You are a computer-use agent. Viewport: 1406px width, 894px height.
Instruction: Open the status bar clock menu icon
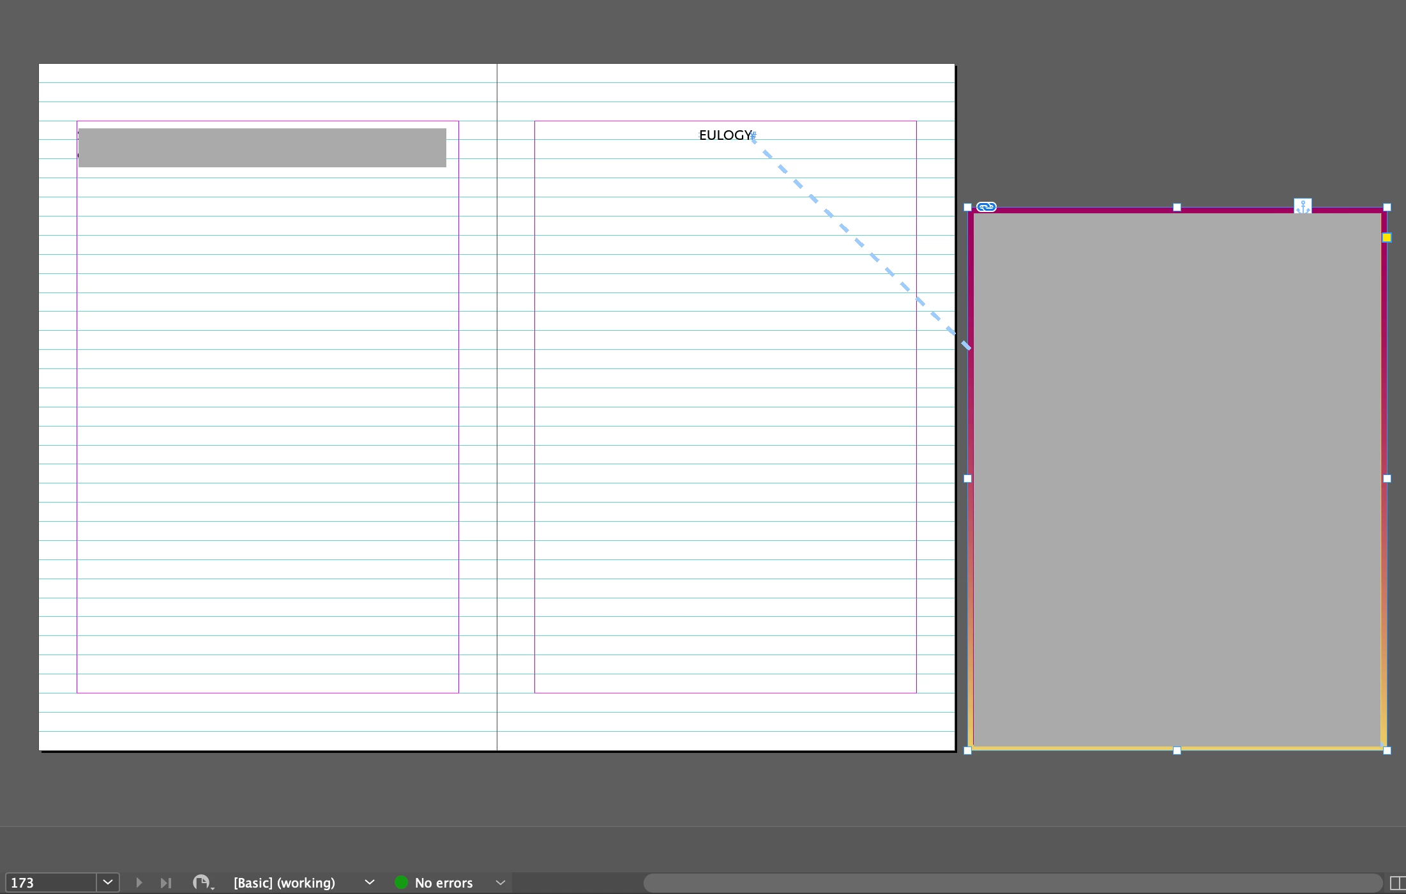[x=202, y=883]
